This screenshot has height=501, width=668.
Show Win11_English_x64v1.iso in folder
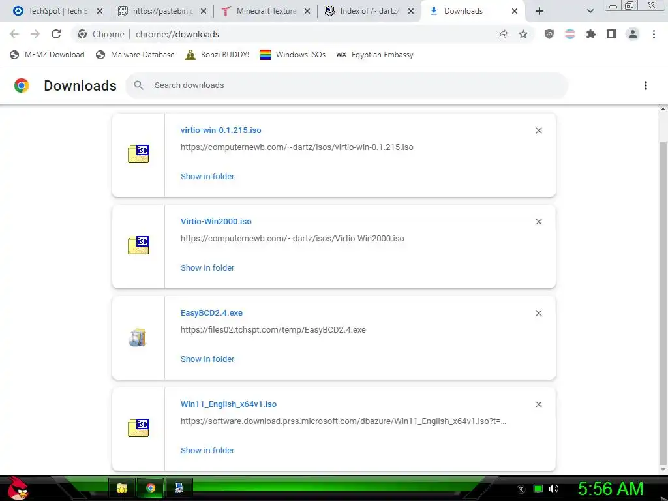point(207,450)
